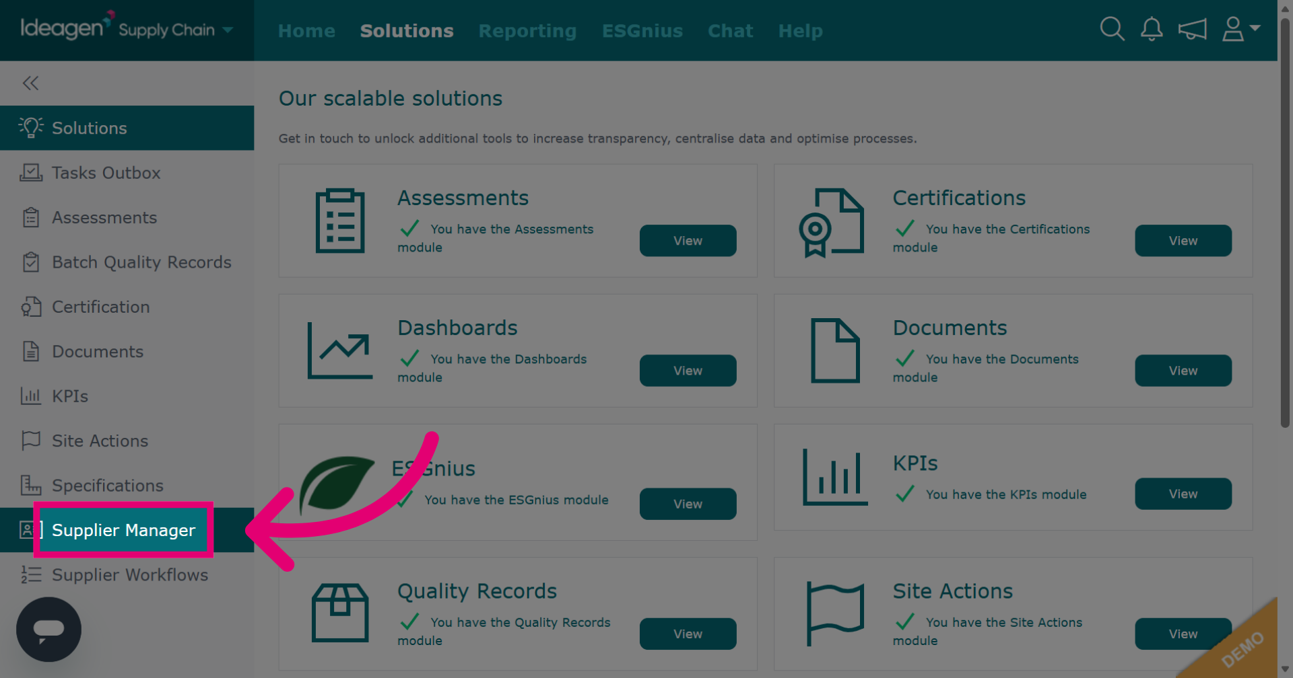The image size is (1293, 678).
Task: Click the KPIs bar chart sidebar icon
Action: 31,396
